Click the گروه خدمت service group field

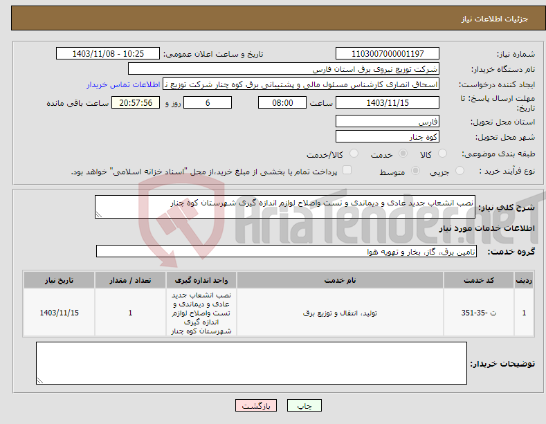[x=286, y=251]
